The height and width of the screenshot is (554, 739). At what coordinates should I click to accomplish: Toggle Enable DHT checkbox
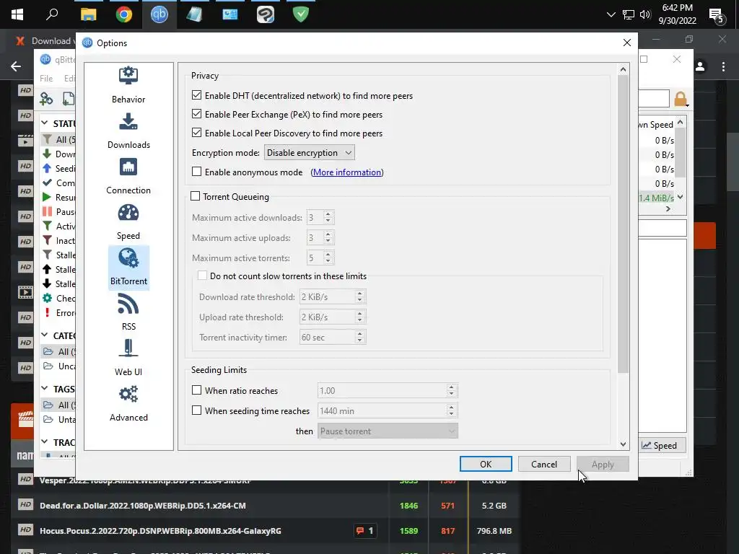(196, 95)
